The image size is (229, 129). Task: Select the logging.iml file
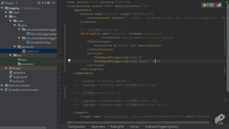click(20, 77)
